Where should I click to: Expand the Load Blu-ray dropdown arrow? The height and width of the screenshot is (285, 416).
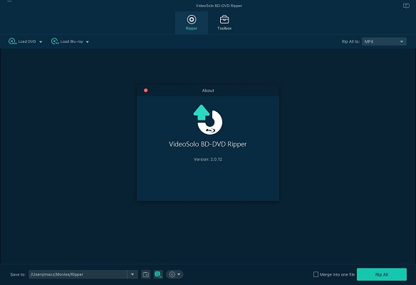tap(88, 42)
